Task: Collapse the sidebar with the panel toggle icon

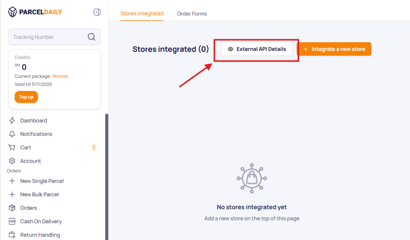Action: (x=97, y=12)
